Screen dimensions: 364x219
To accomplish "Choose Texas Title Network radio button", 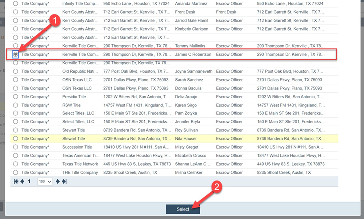I will [x=16, y=164].
